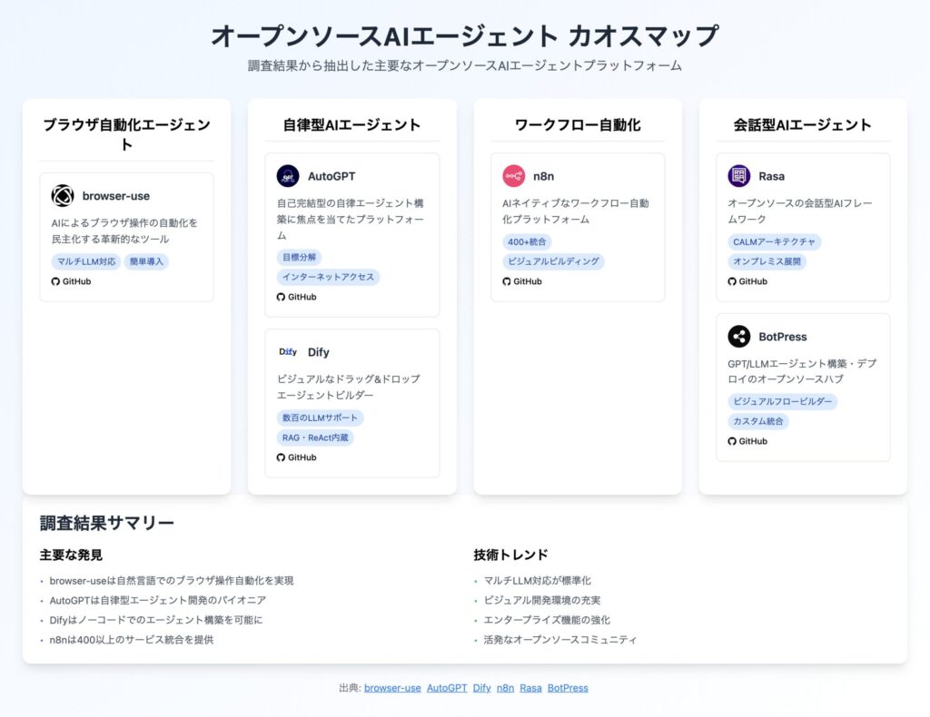The width and height of the screenshot is (930, 717).
Task: Click bullet 活発なオープンソースコミュニティ
Action: tap(560, 639)
